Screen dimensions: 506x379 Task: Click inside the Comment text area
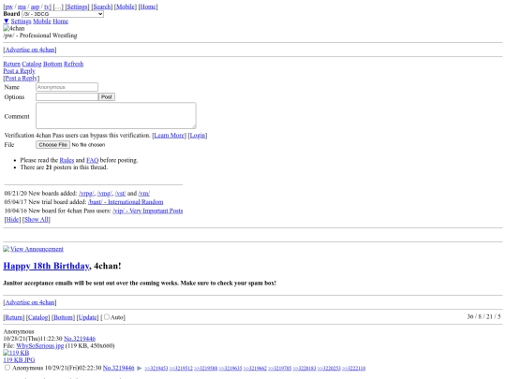[x=116, y=115]
